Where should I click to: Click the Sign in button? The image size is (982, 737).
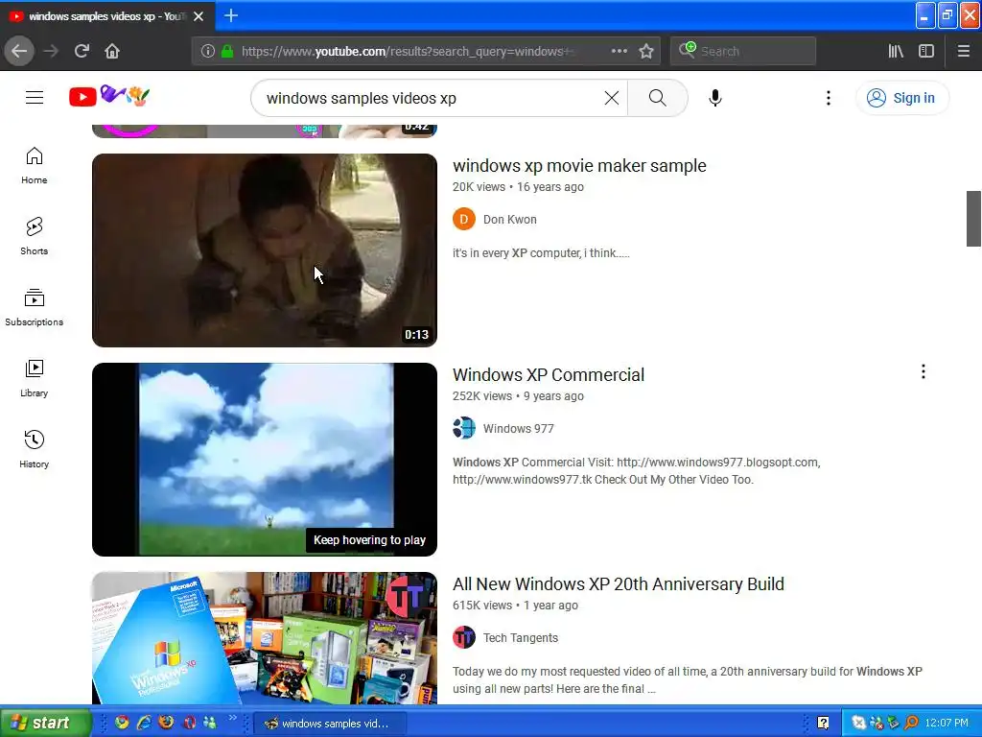coord(901,98)
